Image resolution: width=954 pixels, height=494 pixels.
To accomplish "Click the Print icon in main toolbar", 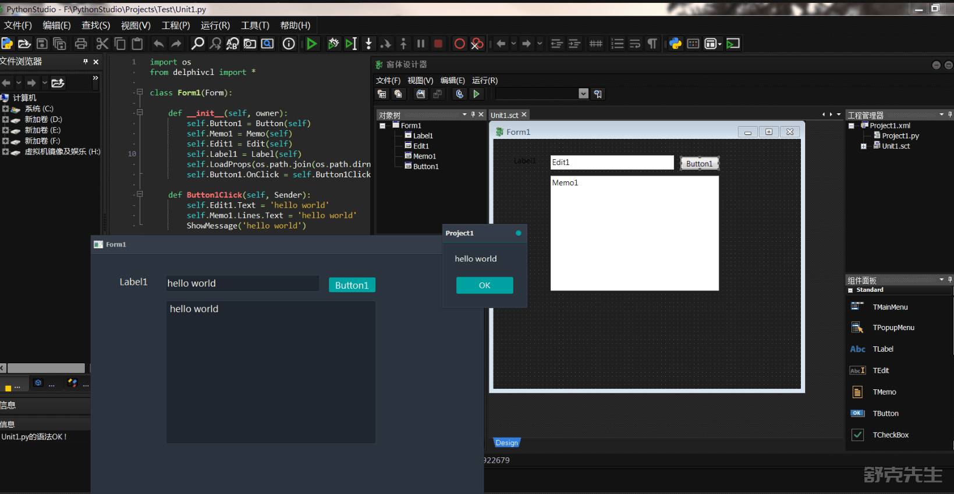I will point(81,44).
